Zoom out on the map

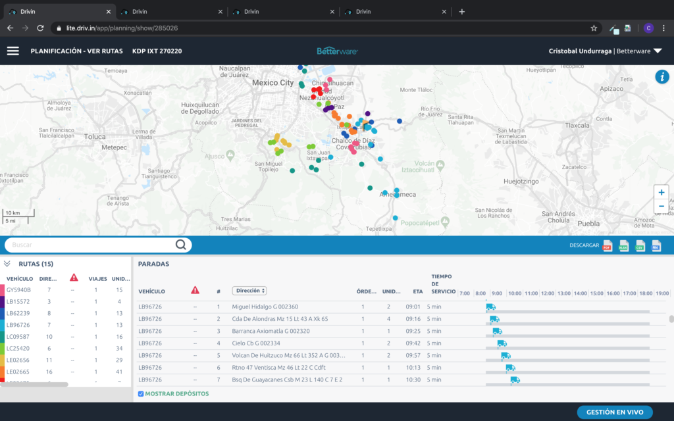[x=661, y=207]
